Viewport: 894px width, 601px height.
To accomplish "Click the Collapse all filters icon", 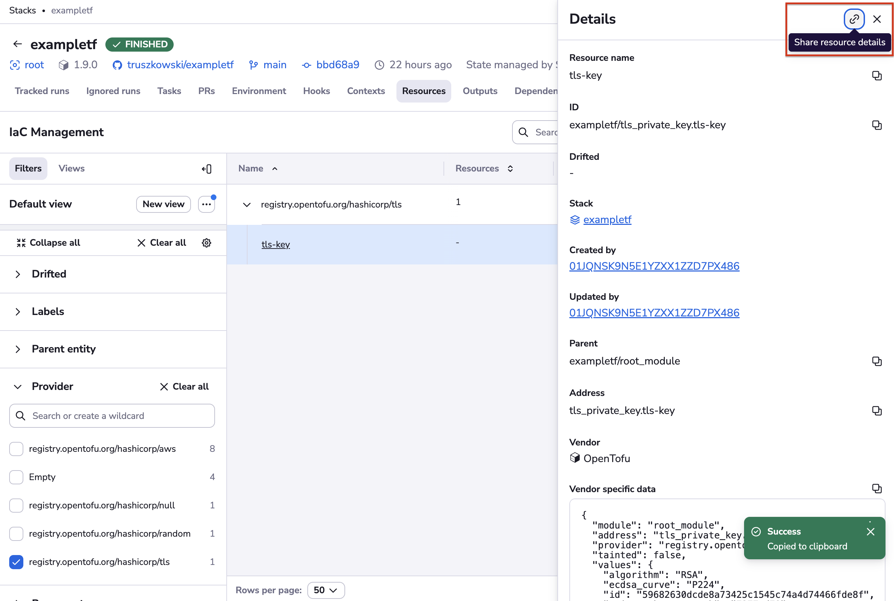I will click(21, 242).
